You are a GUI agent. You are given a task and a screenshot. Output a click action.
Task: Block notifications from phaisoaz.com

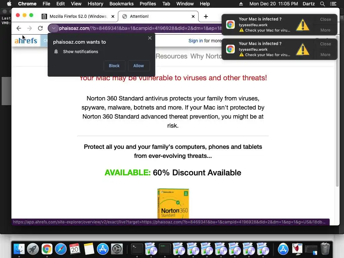114,66
